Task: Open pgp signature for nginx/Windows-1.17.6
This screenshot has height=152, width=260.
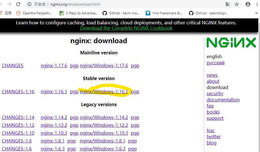Action: tap(135, 66)
